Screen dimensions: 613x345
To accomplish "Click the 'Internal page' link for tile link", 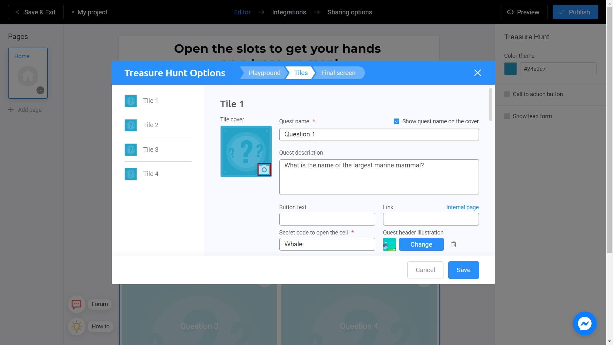I will tap(462, 207).
